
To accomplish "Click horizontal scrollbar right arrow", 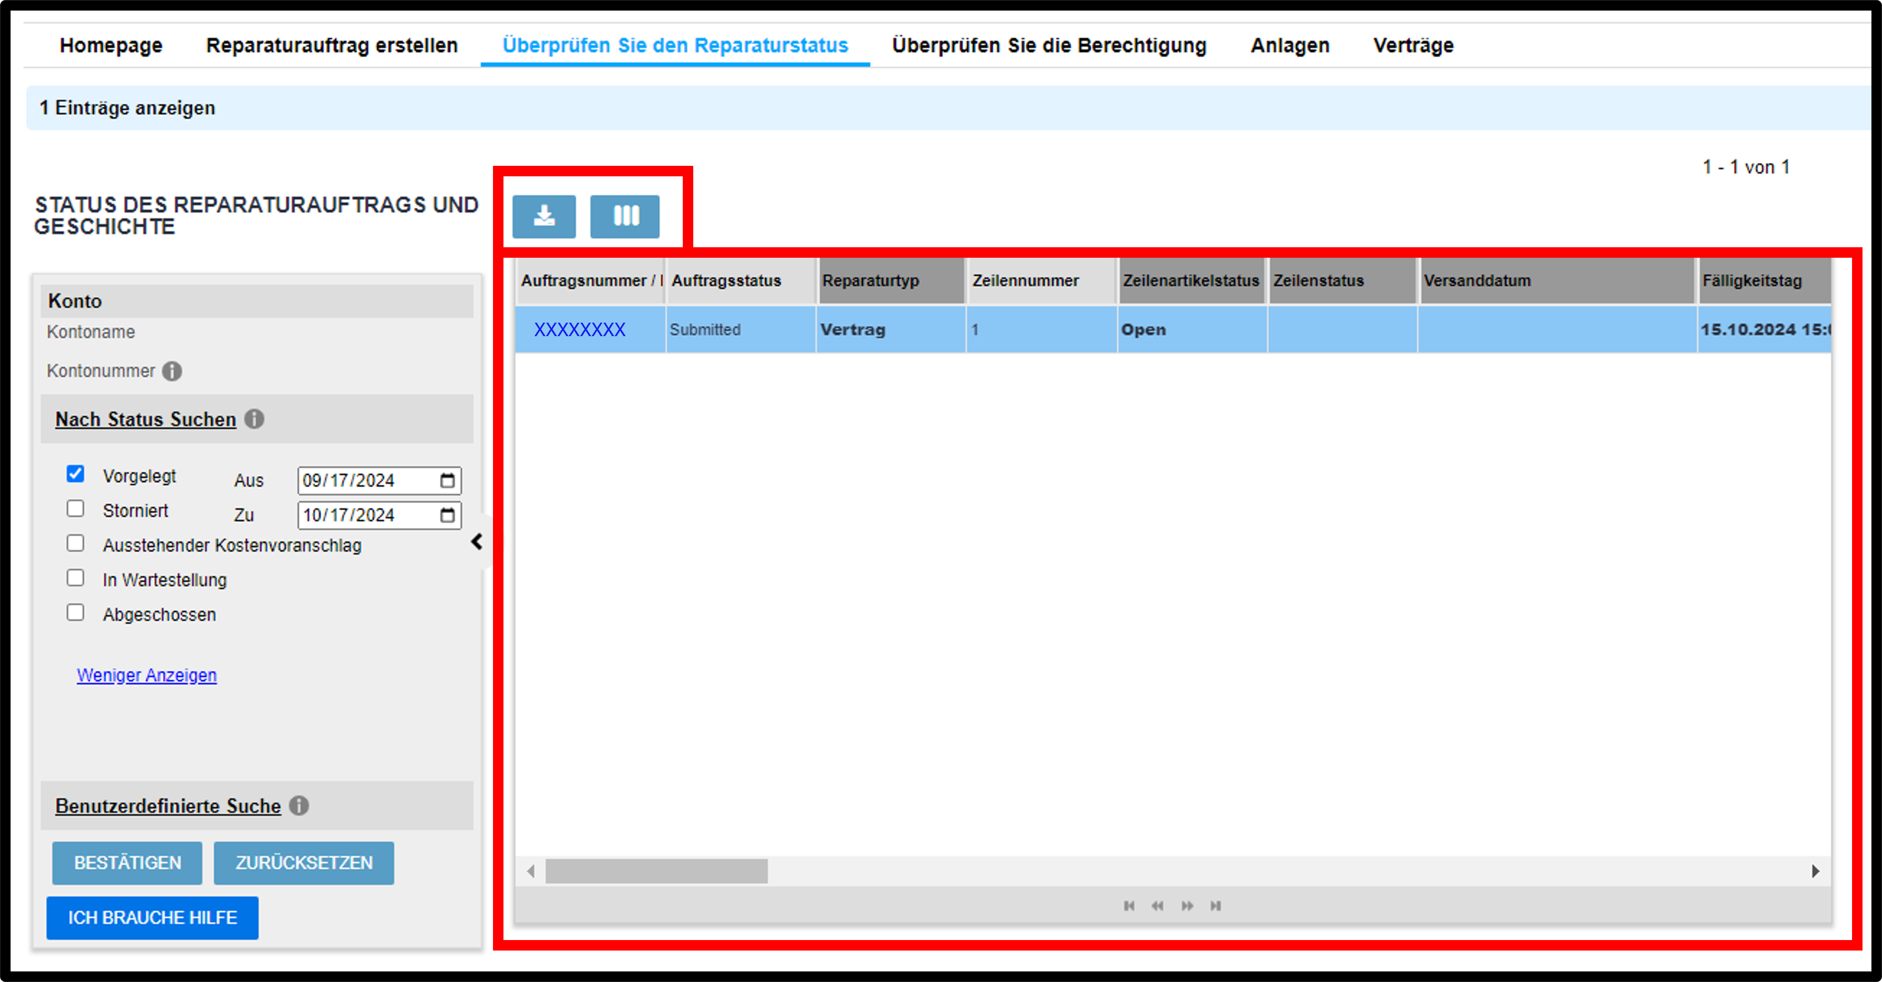I will (1816, 871).
